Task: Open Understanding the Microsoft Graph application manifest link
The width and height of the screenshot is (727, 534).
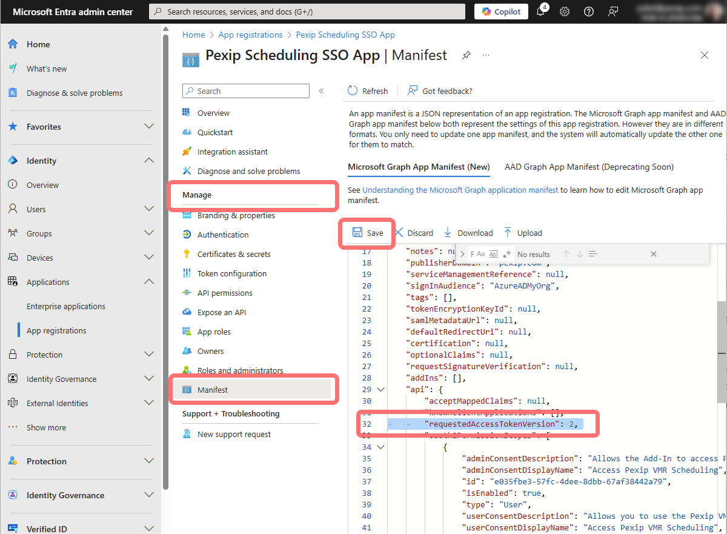Action: [x=460, y=190]
